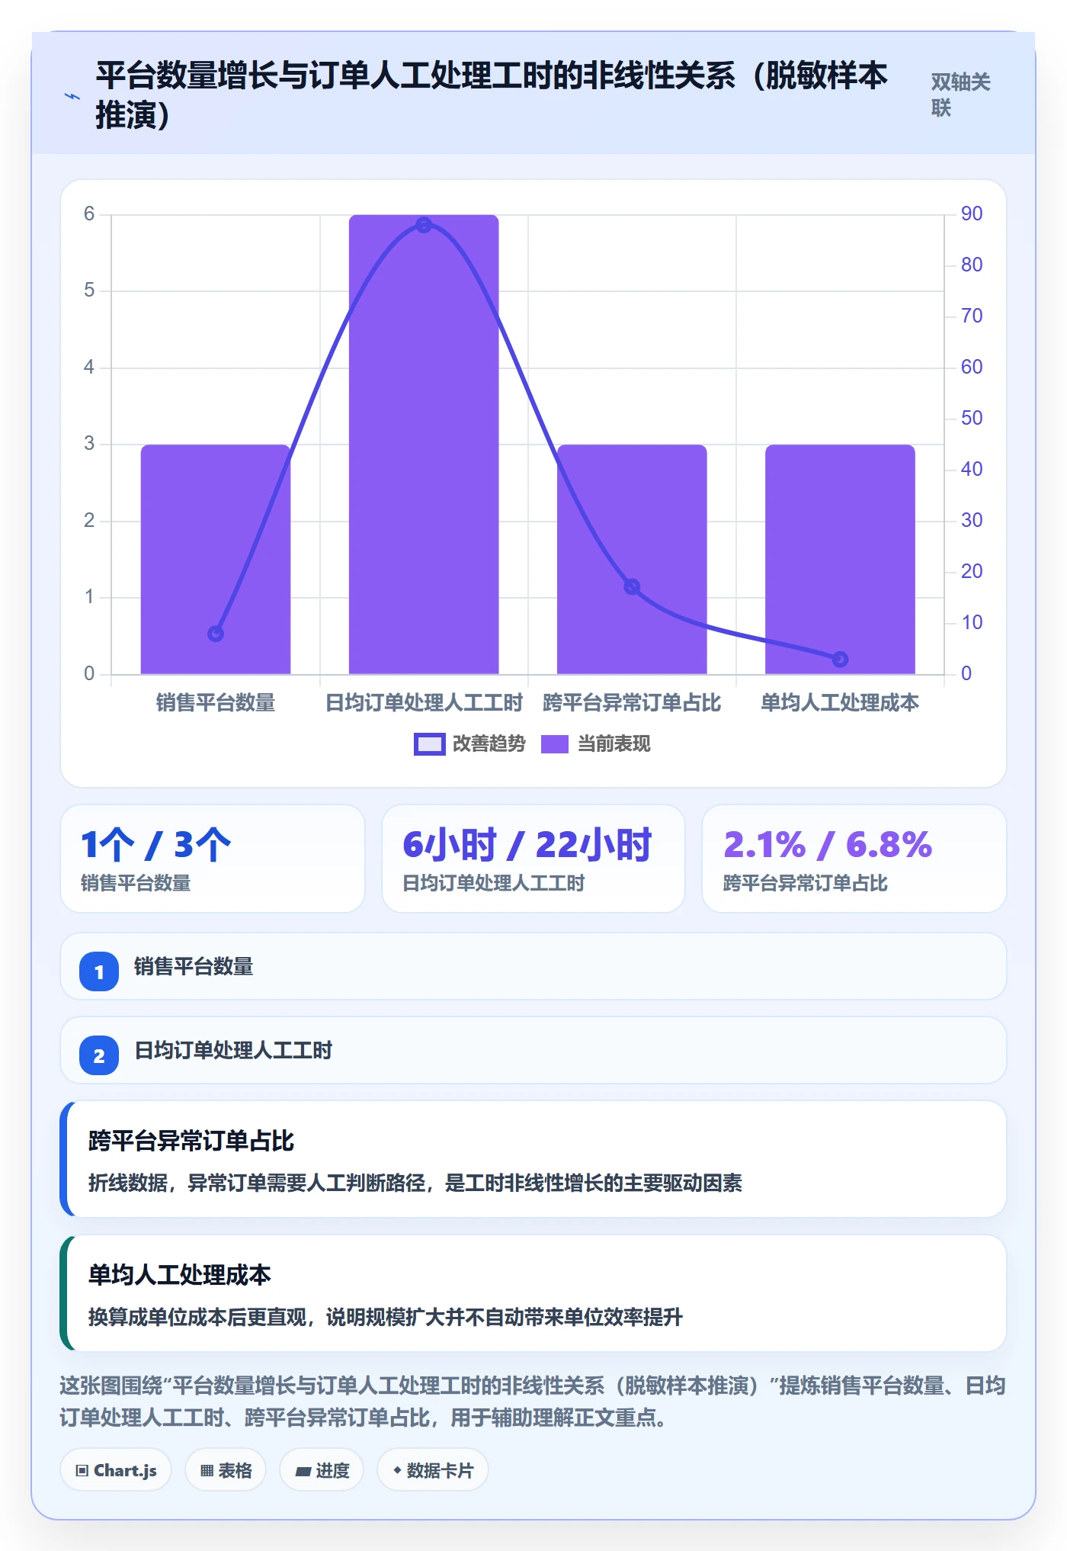This screenshot has height=1551, width=1067.
Task: Click the line's peak data point
Action: click(x=424, y=225)
